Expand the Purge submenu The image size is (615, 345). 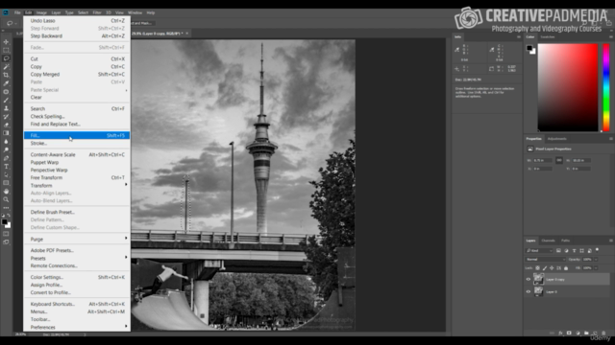point(77,239)
